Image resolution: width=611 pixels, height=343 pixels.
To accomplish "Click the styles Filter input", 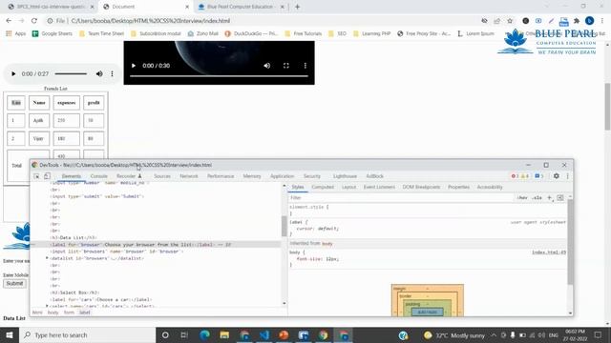I will 401,198.
